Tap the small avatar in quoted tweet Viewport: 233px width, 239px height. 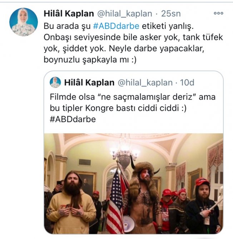(x=55, y=83)
